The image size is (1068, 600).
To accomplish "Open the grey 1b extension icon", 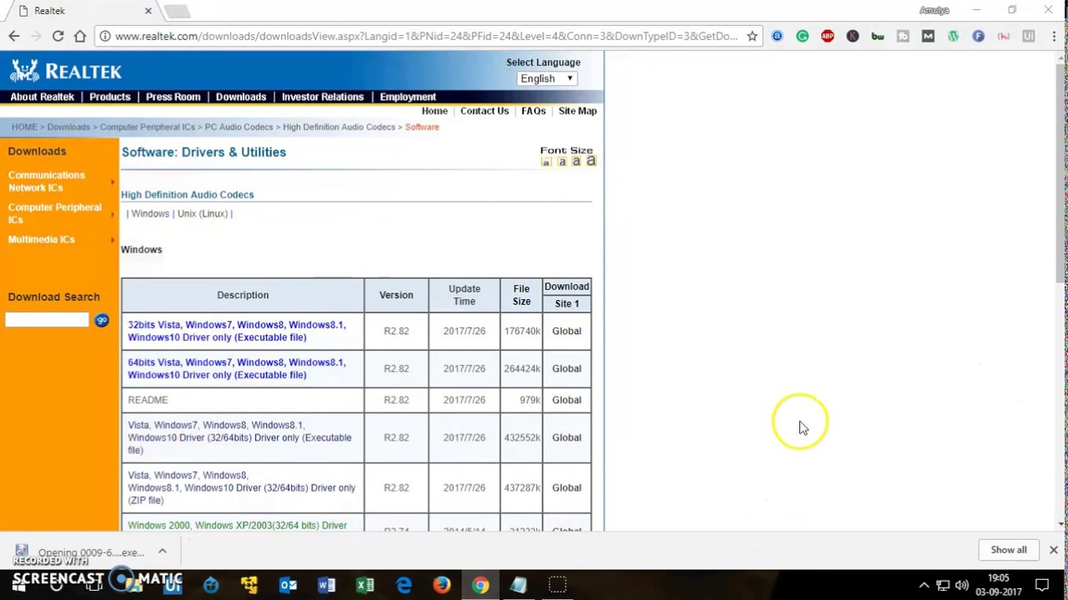I will coord(903,36).
